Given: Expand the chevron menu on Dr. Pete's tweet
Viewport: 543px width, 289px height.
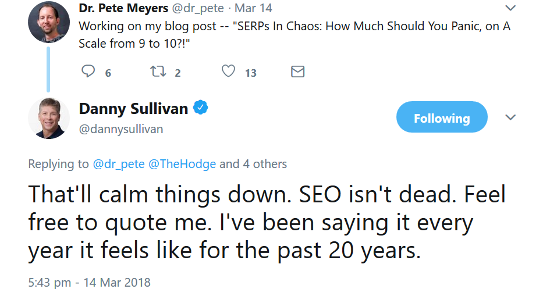Looking at the screenshot, I should pos(510,8).
